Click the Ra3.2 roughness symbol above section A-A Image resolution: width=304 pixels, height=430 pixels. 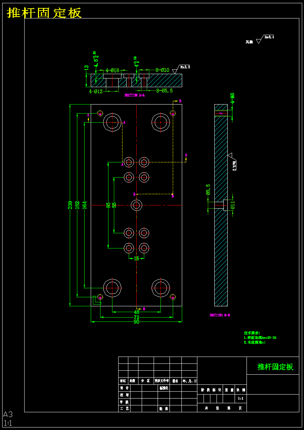pyautogui.click(x=181, y=69)
